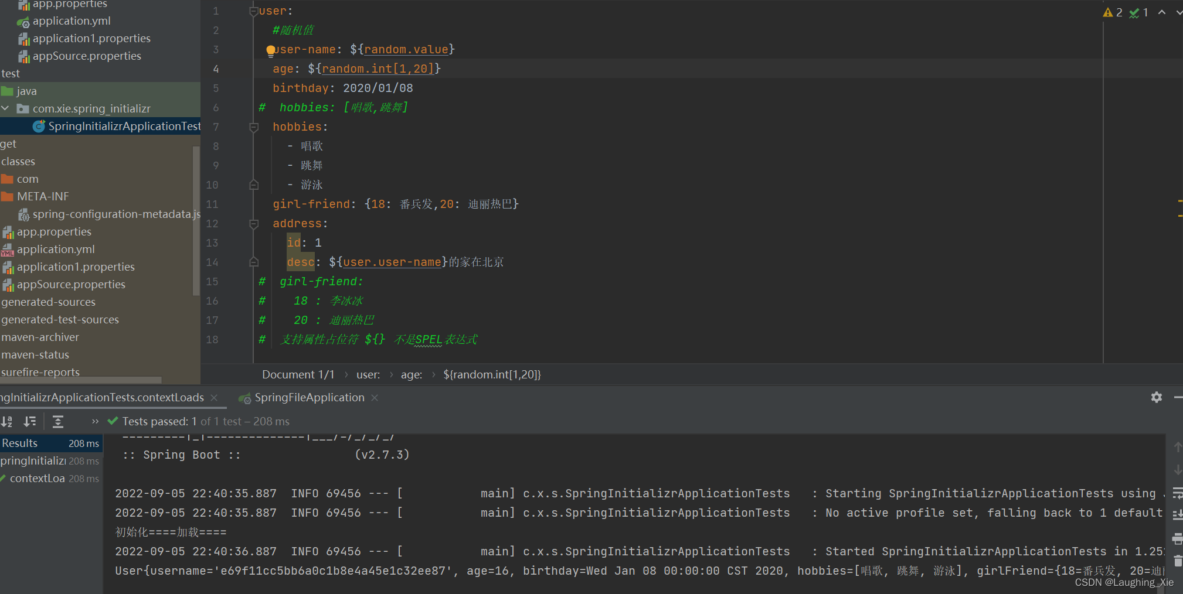Viewport: 1183px width, 594px height.
Task: Clear all console output
Action: tap(1178, 561)
